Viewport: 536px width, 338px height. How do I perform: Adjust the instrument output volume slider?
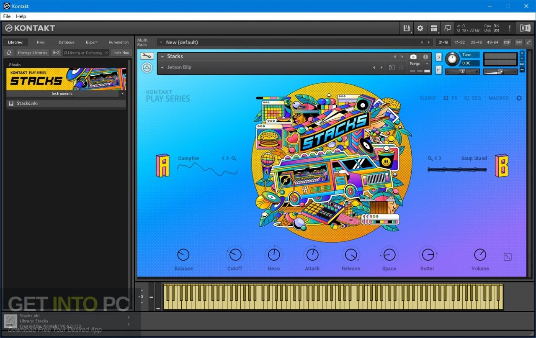pyautogui.click(x=500, y=72)
